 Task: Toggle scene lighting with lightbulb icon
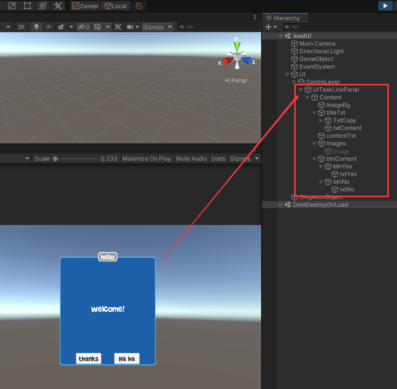(36, 27)
